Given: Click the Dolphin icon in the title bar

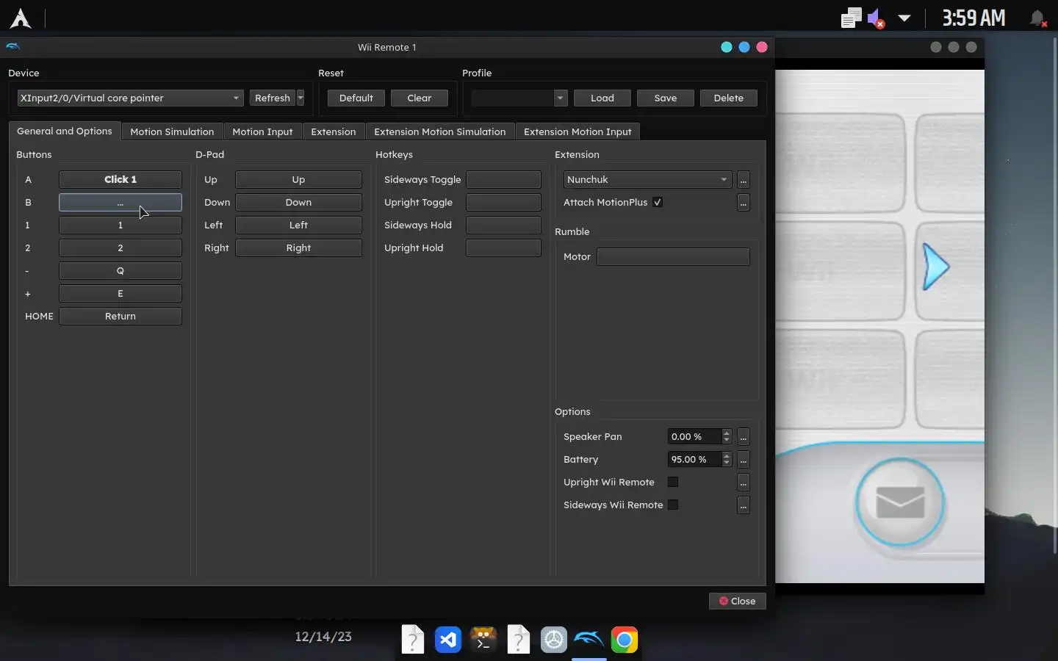Looking at the screenshot, I should coord(13,47).
